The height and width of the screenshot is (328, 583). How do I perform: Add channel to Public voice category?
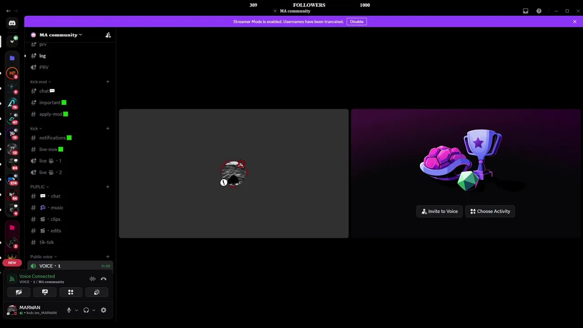107,257
